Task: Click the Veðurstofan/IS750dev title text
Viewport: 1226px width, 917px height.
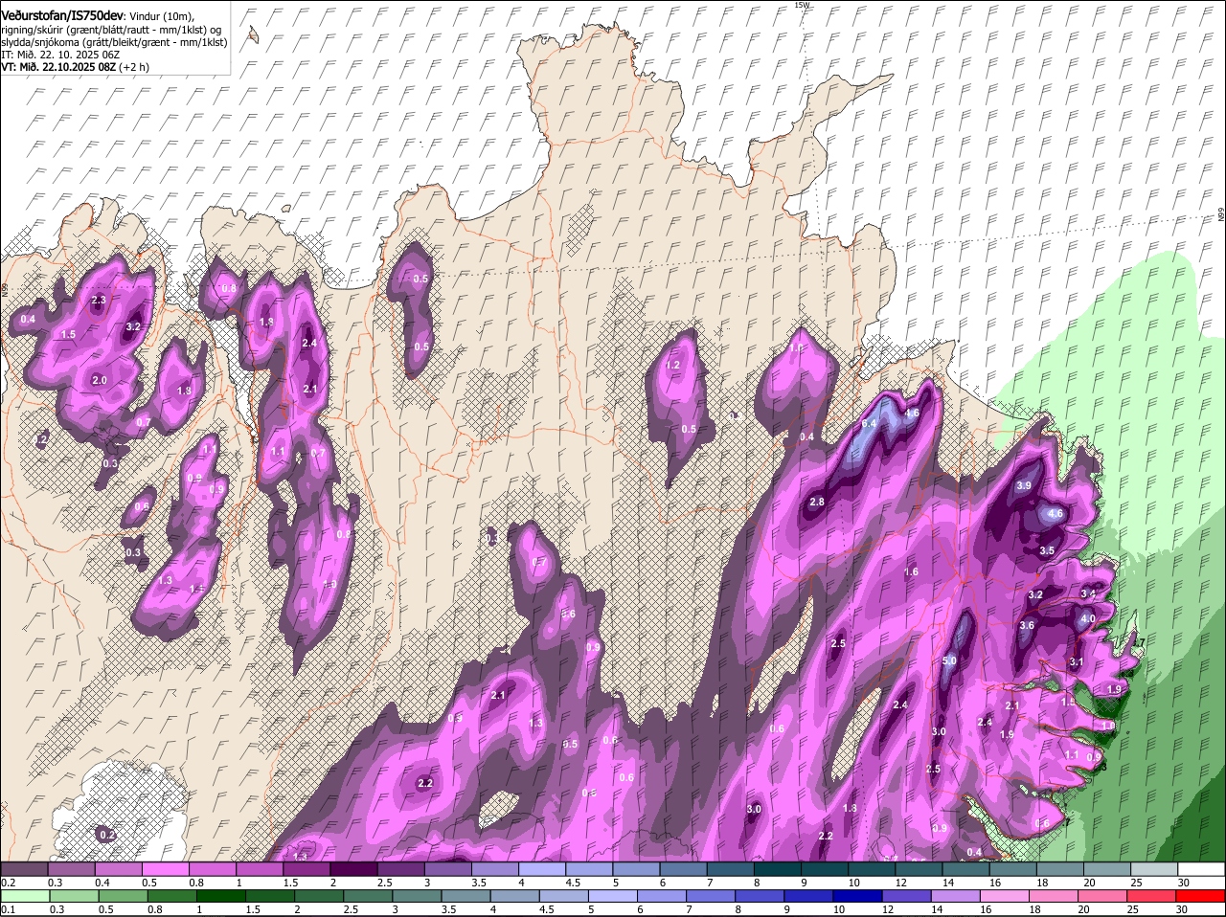Action: click(62, 15)
